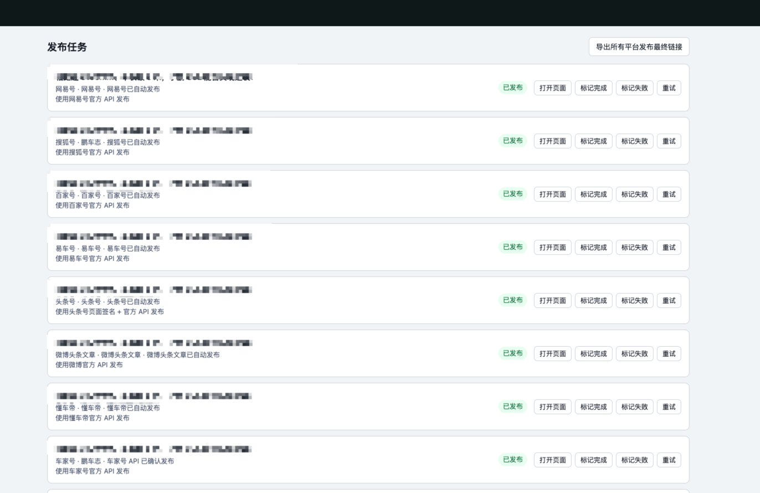Click the 已发布 badge on the 微博头条文章 row
The height and width of the screenshot is (493, 760).
(x=512, y=353)
